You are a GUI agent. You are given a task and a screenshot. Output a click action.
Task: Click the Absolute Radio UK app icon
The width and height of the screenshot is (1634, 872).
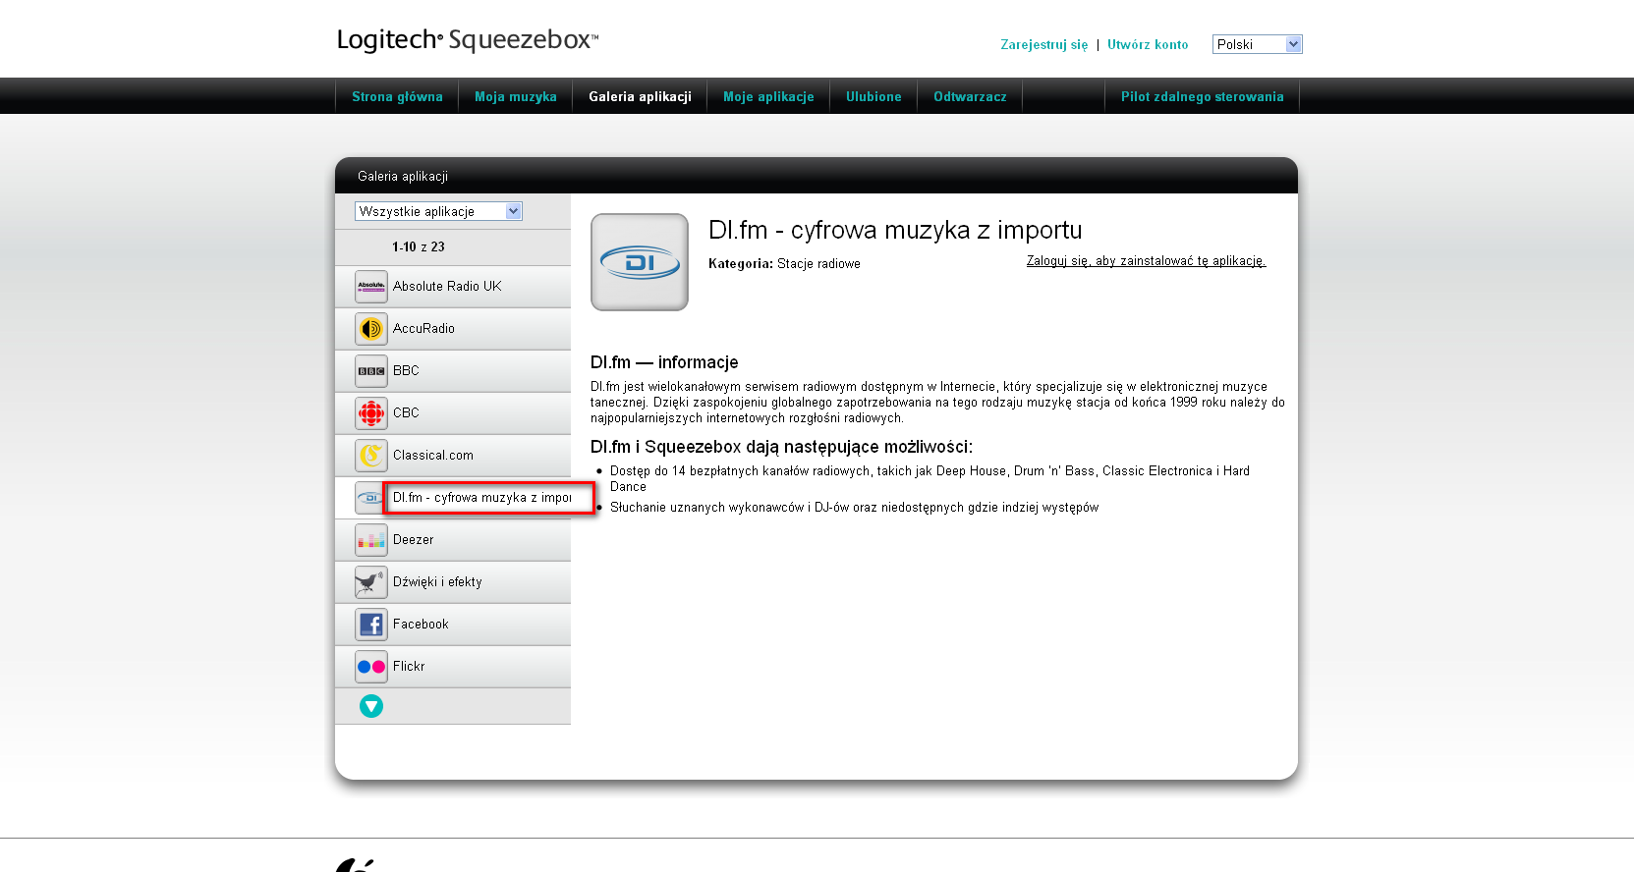click(x=371, y=287)
